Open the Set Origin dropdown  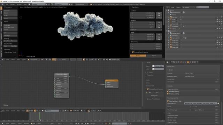10,36
